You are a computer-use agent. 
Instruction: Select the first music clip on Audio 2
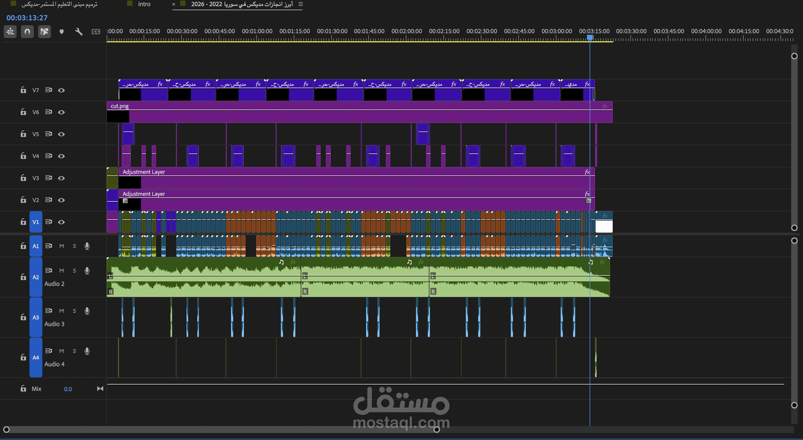(203, 277)
